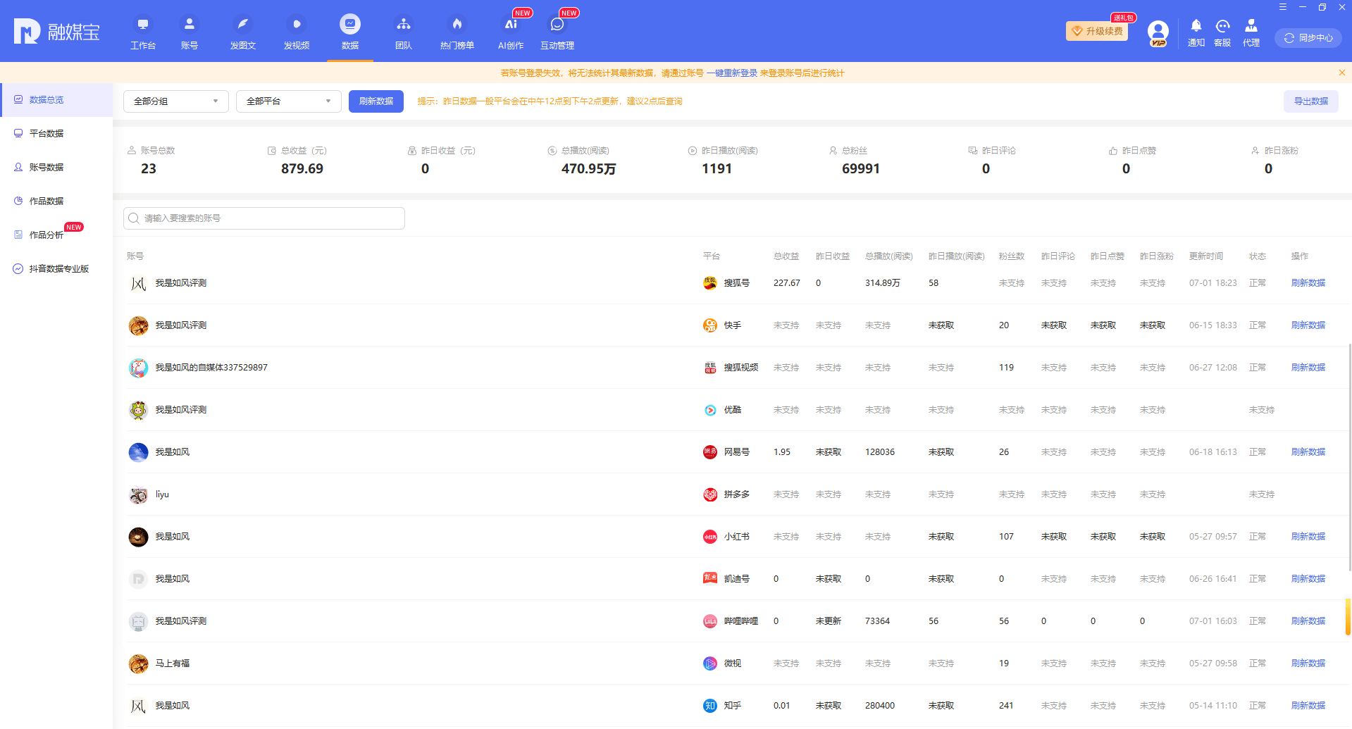Click the 凯迪号 platform icon
The image size is (1352, 729).
710,579
